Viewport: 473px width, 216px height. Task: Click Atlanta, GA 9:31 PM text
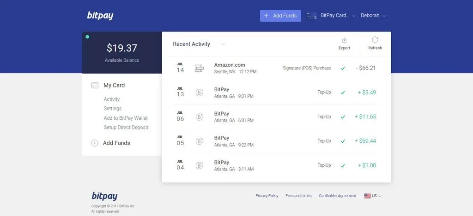coord(234,96)
